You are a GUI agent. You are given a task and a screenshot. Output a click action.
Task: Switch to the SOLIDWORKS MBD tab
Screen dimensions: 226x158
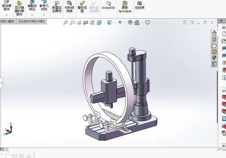(x=31, y=21)
